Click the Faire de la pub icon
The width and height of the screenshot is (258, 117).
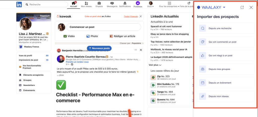(189, 3)
